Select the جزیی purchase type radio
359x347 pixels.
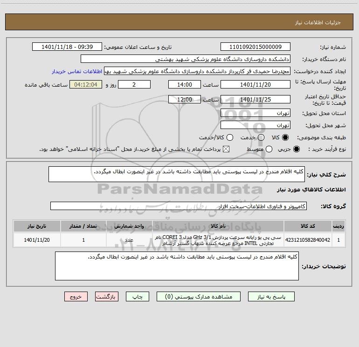(296, 149)
